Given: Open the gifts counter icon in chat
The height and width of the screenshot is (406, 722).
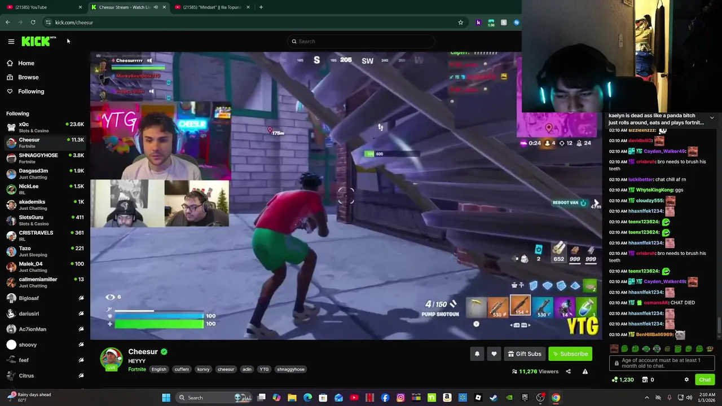Looking at the screenshot, I should (648, 380).
